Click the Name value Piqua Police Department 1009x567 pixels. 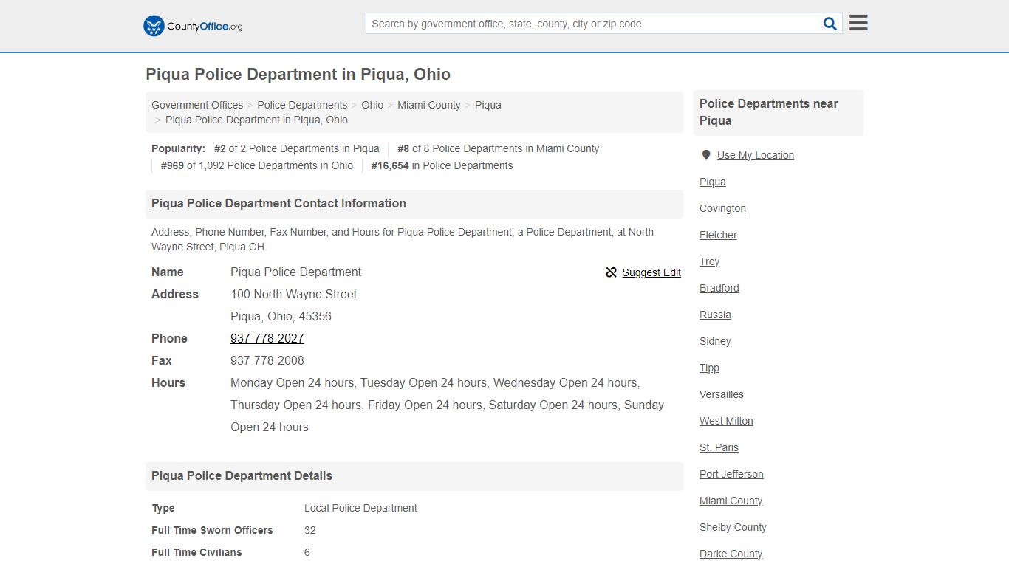pyautogui.click(x=295, y=272)
